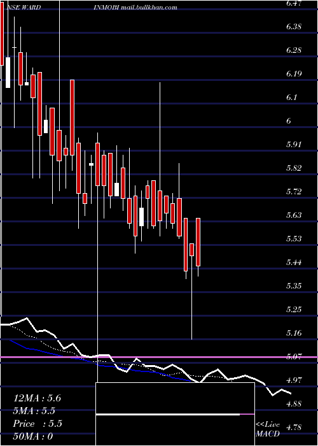Image resolution: width=318 pixels, height=446 pixels.
Task: Click the 6.47 price axis label
Action: (294, 4)
